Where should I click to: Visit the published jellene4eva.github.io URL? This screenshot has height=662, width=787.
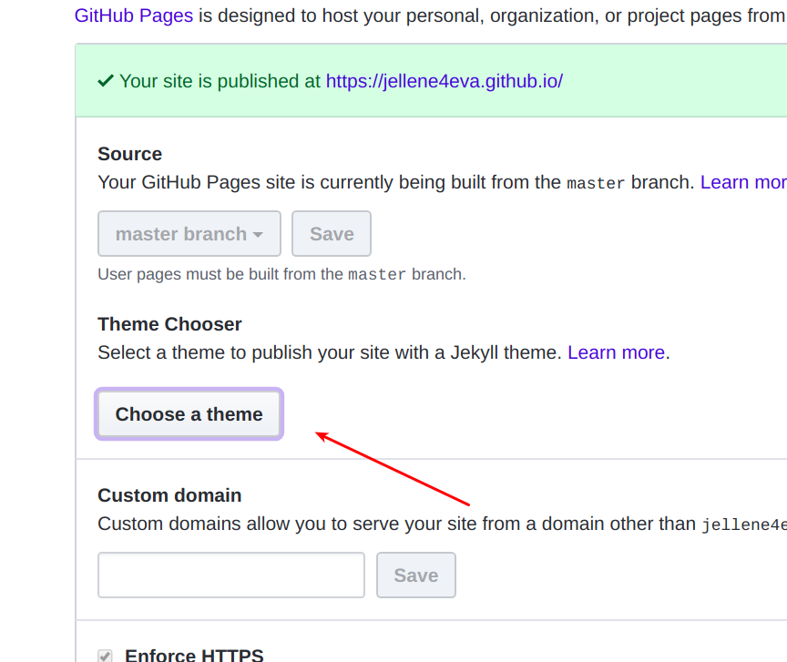coord(445,81)
